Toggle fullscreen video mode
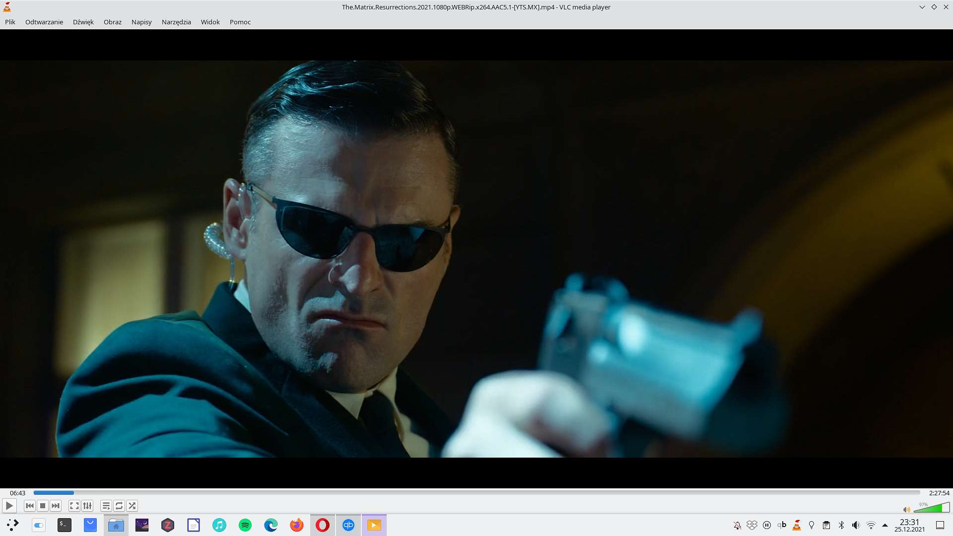Image resolution: width=953 pixels, height=536 pixels. (74, 506)
